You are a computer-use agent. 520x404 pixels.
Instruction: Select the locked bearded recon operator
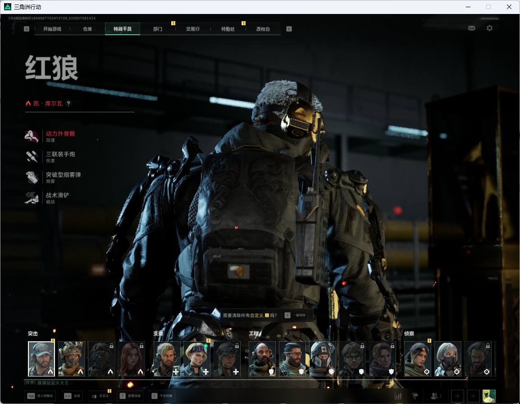478,359
